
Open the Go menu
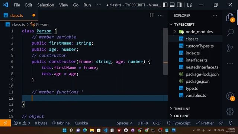click(76, 5)
